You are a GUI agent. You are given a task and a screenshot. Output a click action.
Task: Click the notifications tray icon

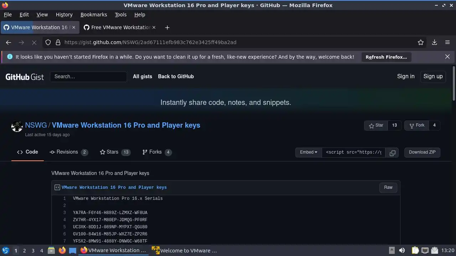(x=435, y=251)
